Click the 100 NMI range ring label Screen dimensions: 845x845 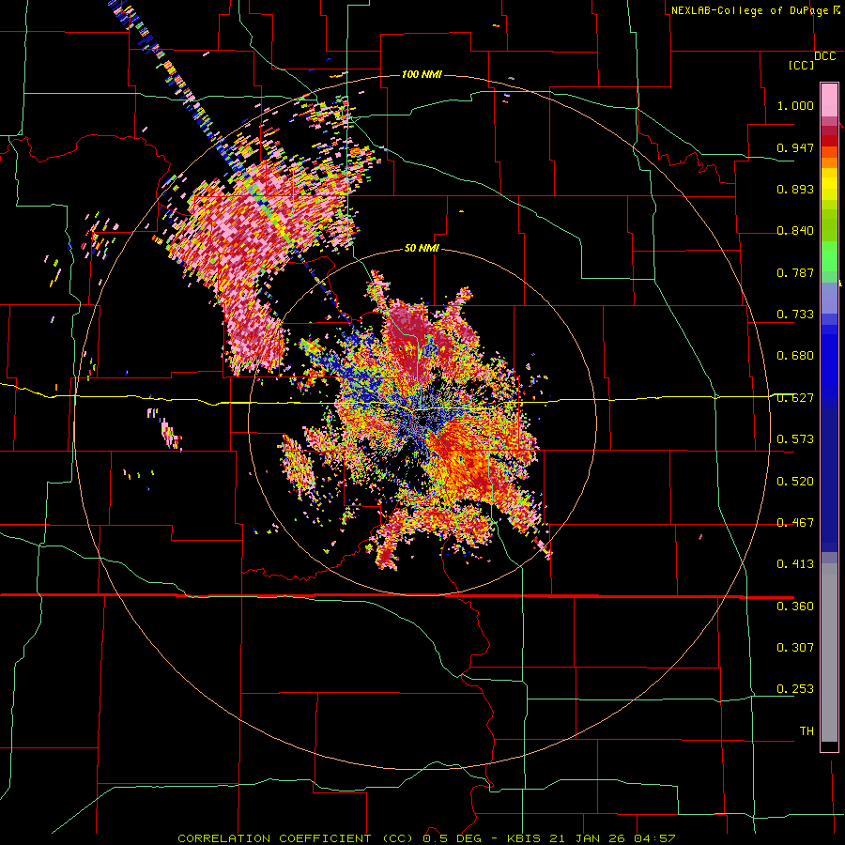(422, 74)
